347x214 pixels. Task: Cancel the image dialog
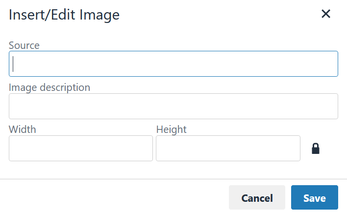pyautogui.click(x=257, y=198)
